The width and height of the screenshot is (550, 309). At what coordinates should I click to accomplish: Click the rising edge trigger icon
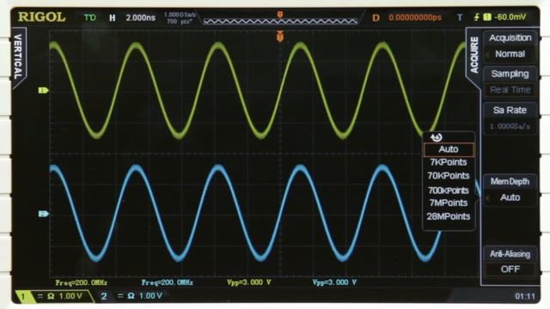[477, 17]
